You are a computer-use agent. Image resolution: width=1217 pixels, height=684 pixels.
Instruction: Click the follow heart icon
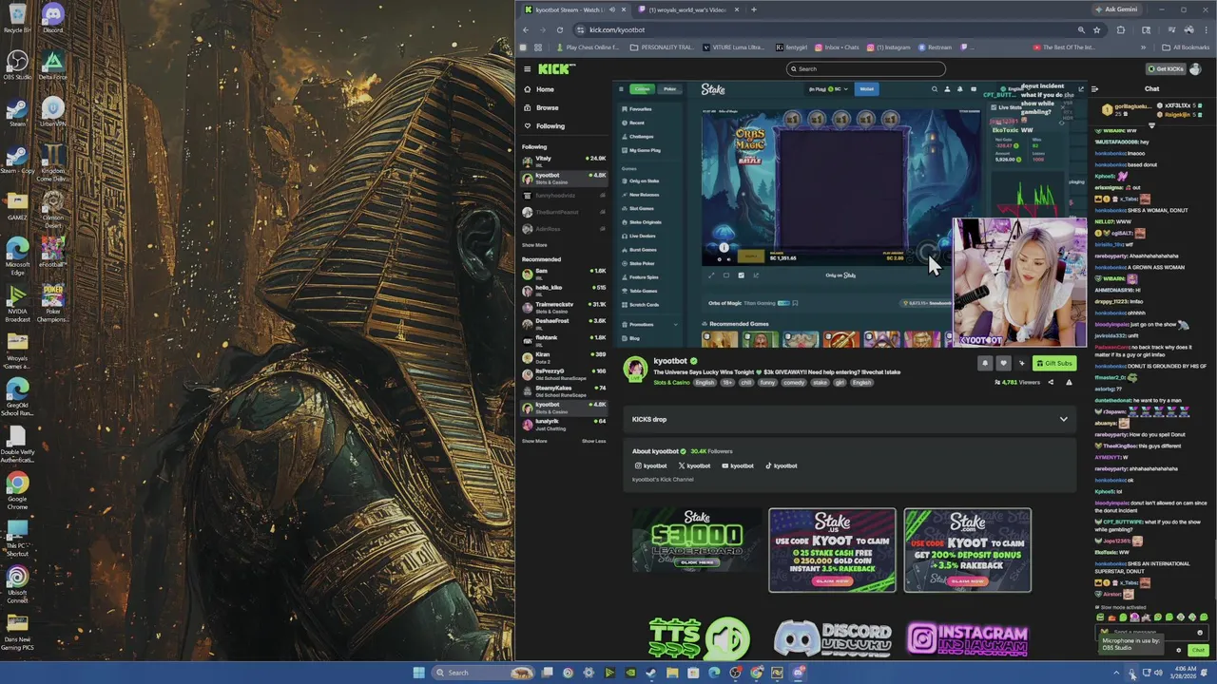pyautogui.click(x=1003, y=363)
